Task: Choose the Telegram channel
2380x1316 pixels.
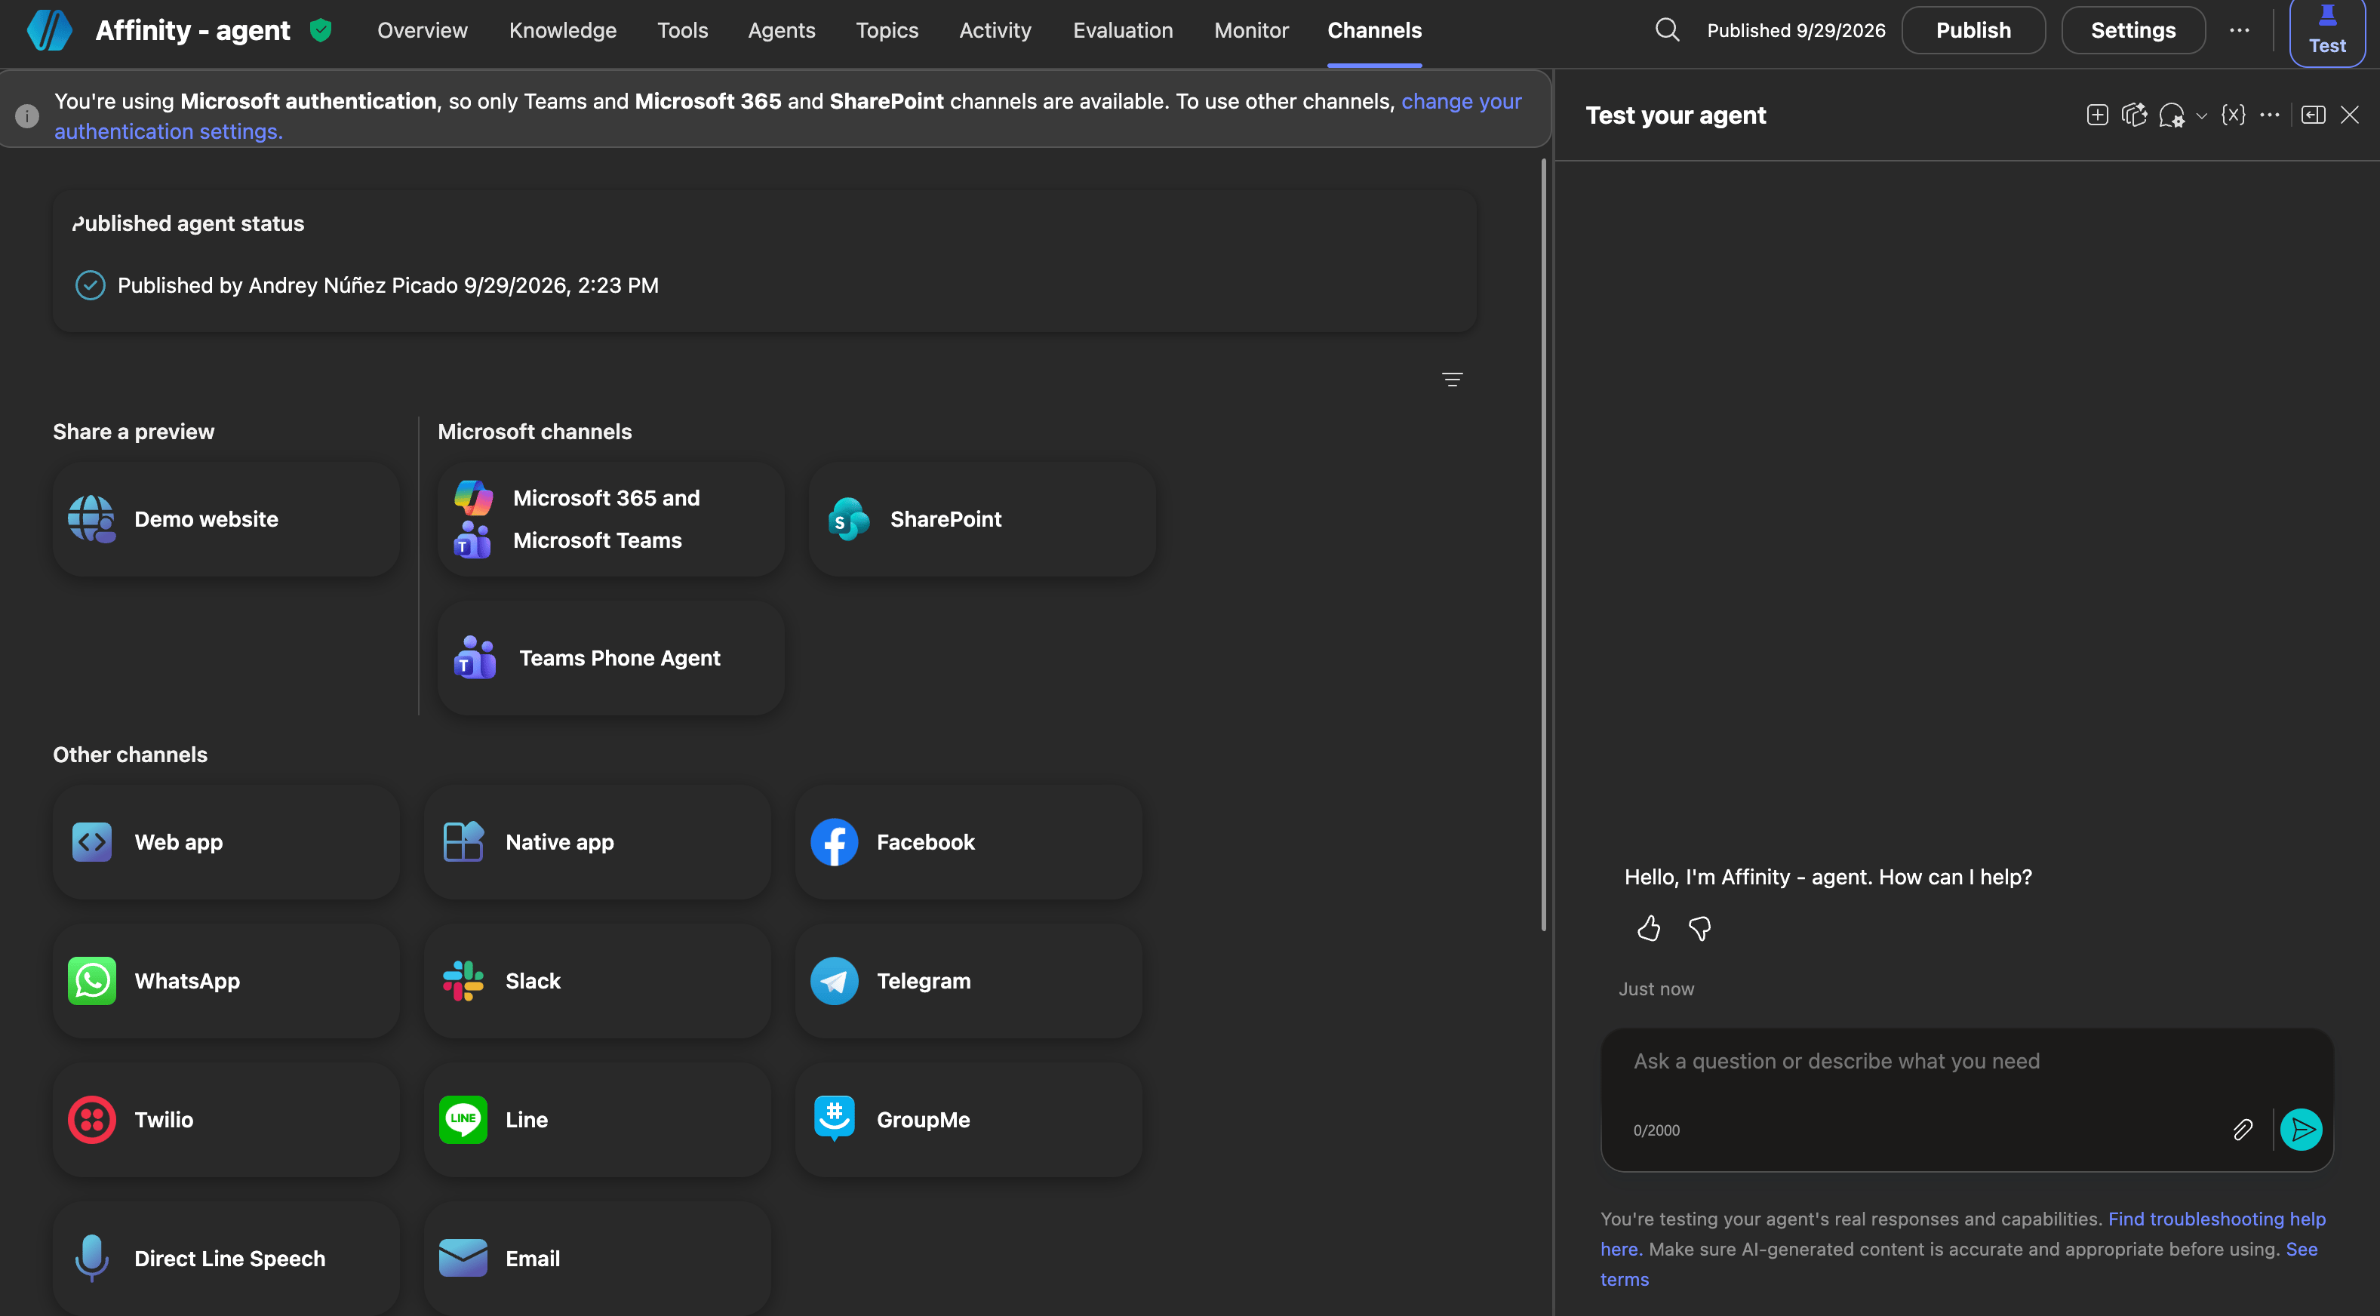Action: (x=968, y=980)
